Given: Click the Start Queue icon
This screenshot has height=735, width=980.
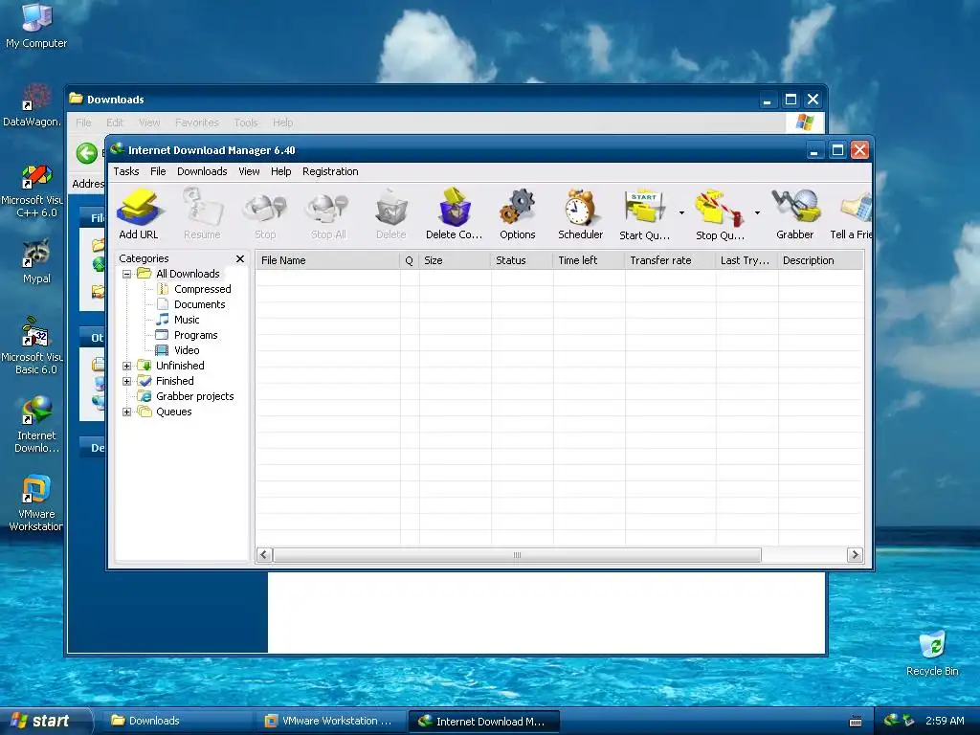Looking at the screenshot, I should pyautogui.click(x=644, y=213).
